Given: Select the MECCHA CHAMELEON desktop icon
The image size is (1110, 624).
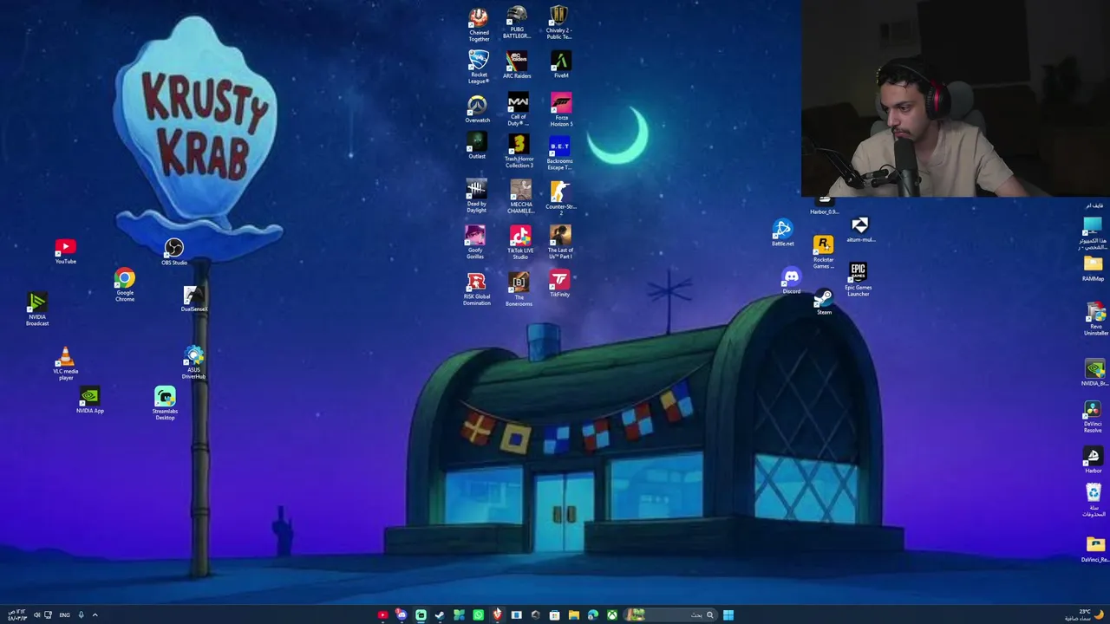Looking at the screenshot, I should tap(520, 197).
